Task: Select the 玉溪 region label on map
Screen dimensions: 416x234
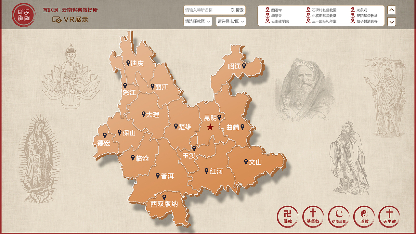Action: point(189,156)
